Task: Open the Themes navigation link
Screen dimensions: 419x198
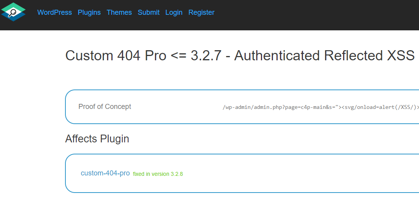Action: click(119, 12)
